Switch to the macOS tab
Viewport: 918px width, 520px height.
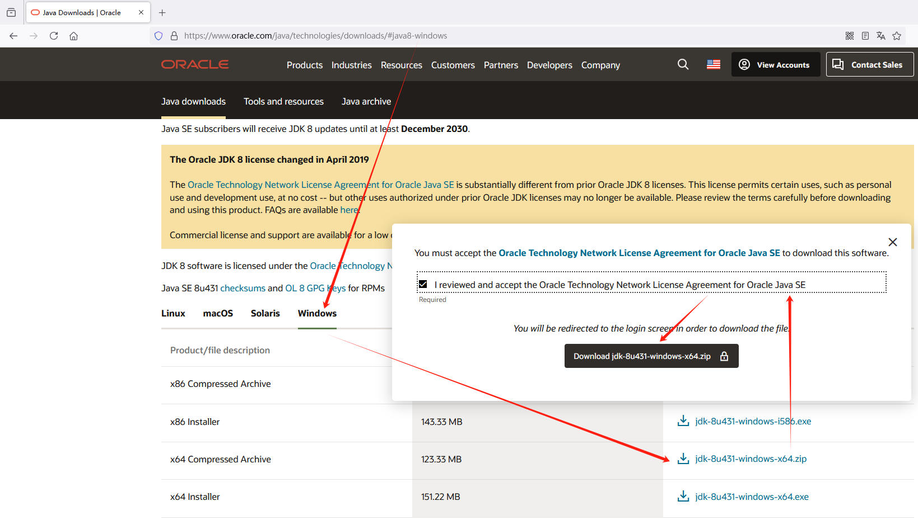pos(218,313)
